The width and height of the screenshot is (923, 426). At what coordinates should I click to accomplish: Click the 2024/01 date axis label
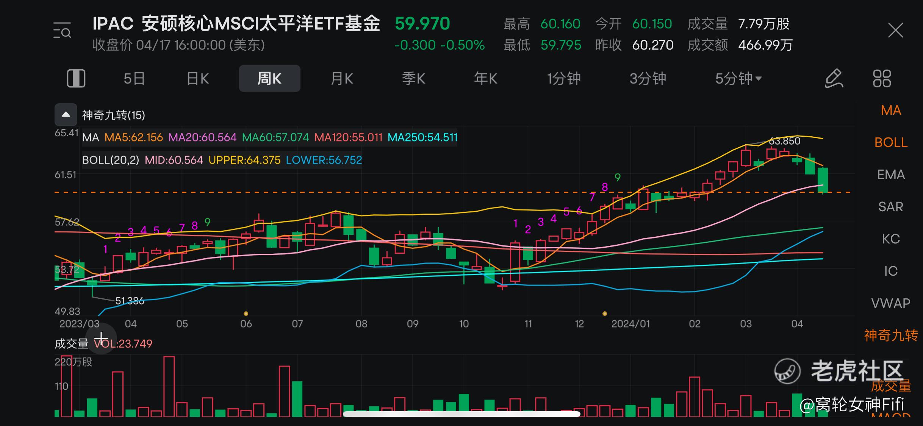pyautogui.click(x=630, y=324)
